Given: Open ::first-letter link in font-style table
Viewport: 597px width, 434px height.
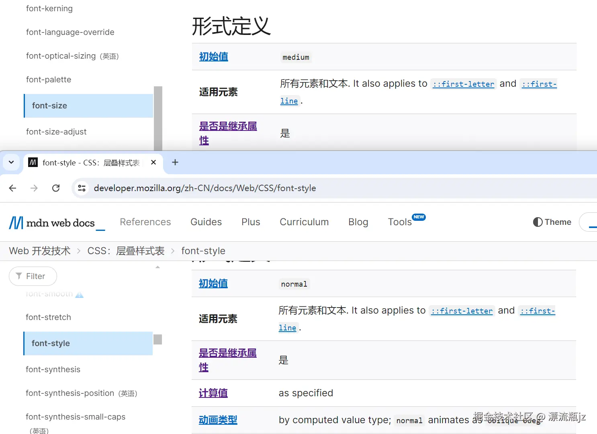Looking at the screenshot, I should [462, 311].
